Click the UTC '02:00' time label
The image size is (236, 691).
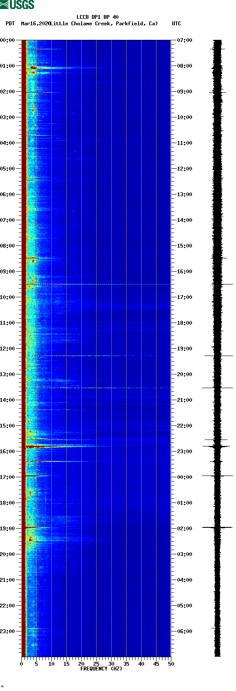[x=185, y=529]
